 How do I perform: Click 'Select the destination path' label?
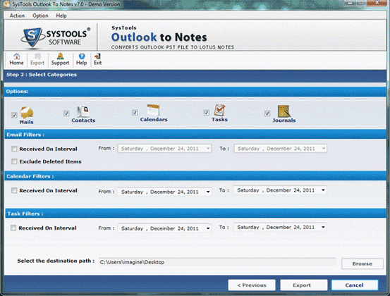56,261
